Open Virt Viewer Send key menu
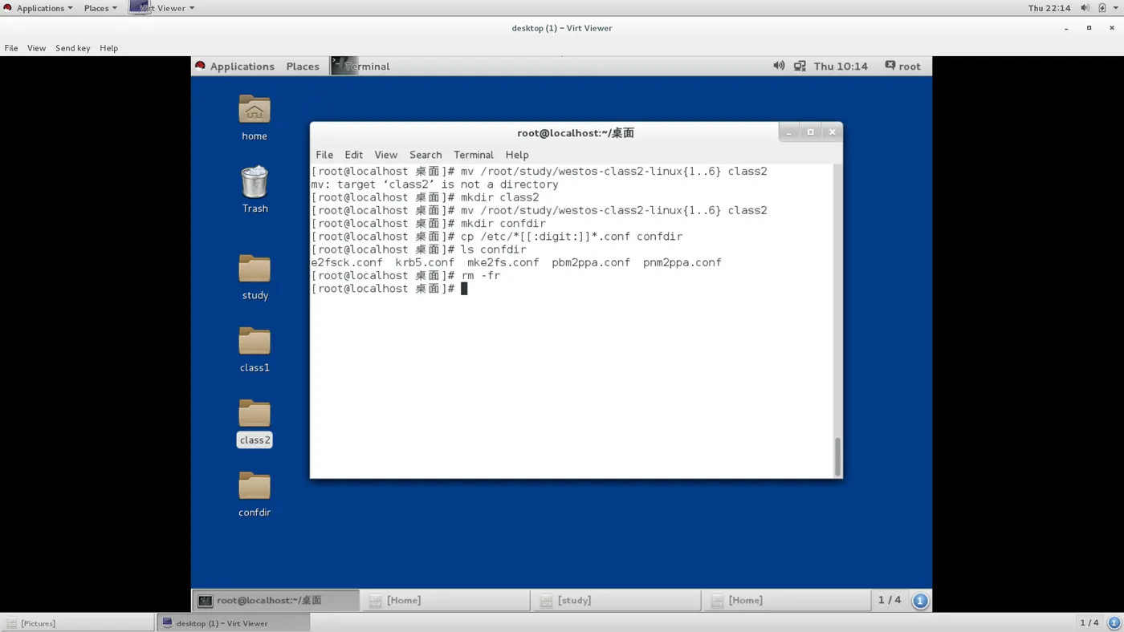Viewport: 1124px width, 632px height. pos(73,48)
